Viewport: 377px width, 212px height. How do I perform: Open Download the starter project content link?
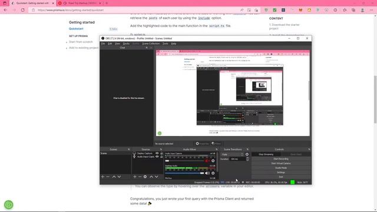point(284,26)
